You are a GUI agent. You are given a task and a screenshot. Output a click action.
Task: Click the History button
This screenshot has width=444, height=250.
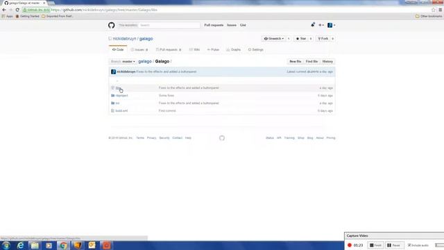pos(327,62)
